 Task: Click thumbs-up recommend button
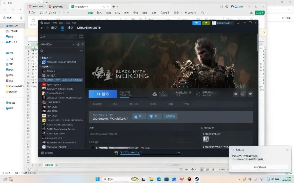pos(139,116)
